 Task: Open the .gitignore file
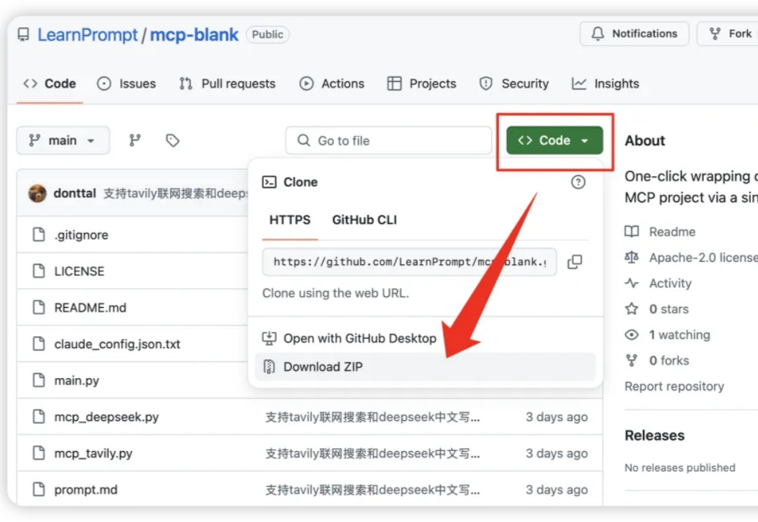point(81,235)
